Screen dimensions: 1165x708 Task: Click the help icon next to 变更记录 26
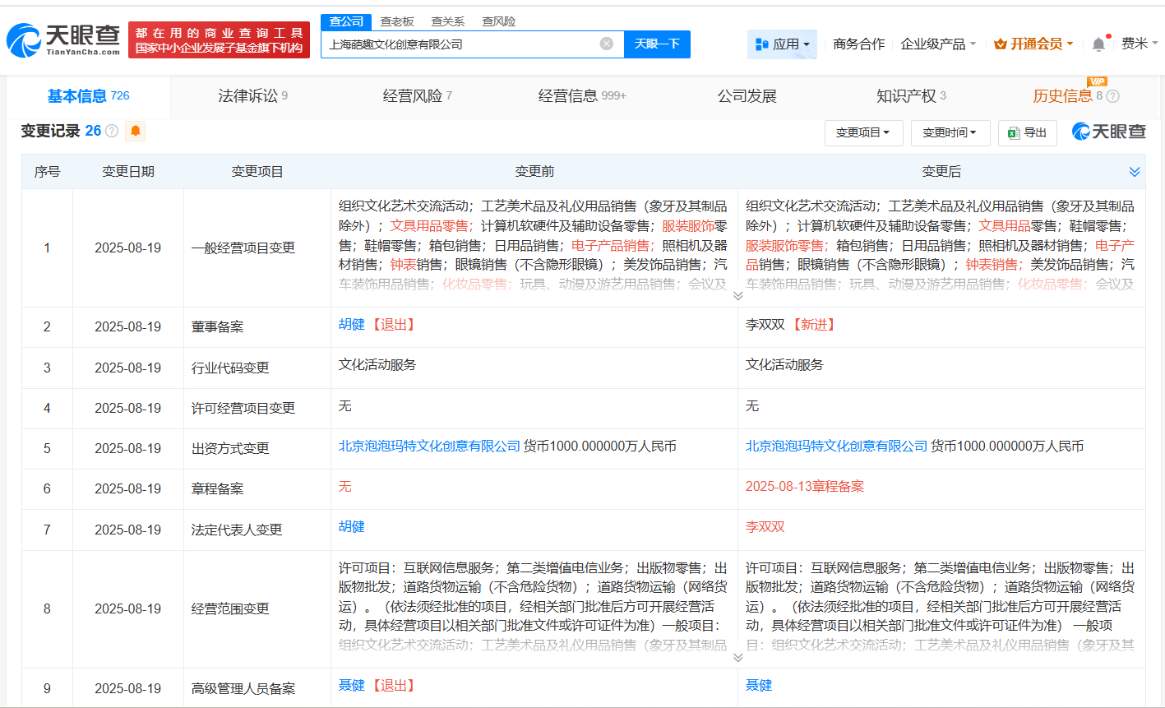point(112,131)
